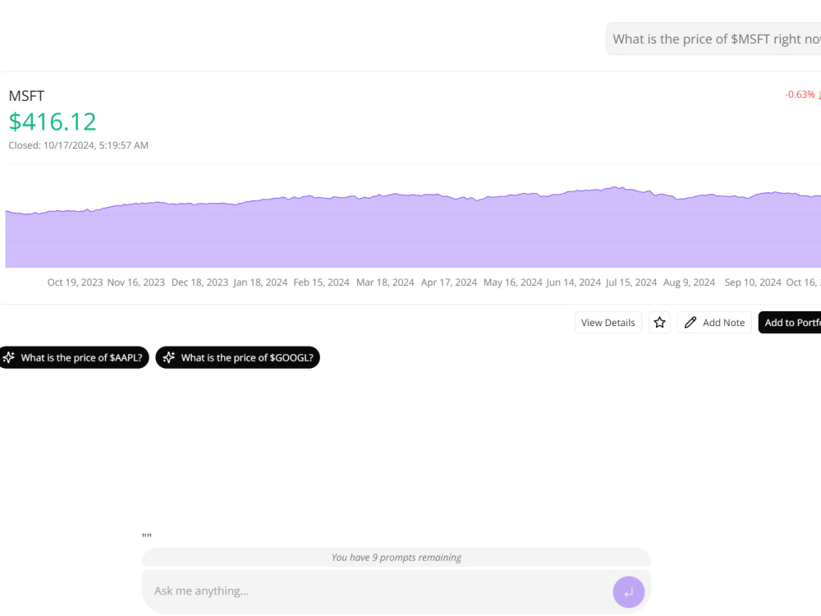Add MSFT to Portfolio
821x616 pixels.
coord(790,323)
